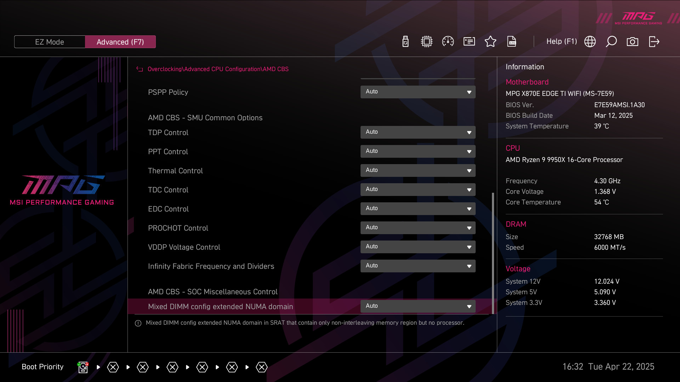
Task: Click the Motherboard section heading
Action: tap(527, 82)
